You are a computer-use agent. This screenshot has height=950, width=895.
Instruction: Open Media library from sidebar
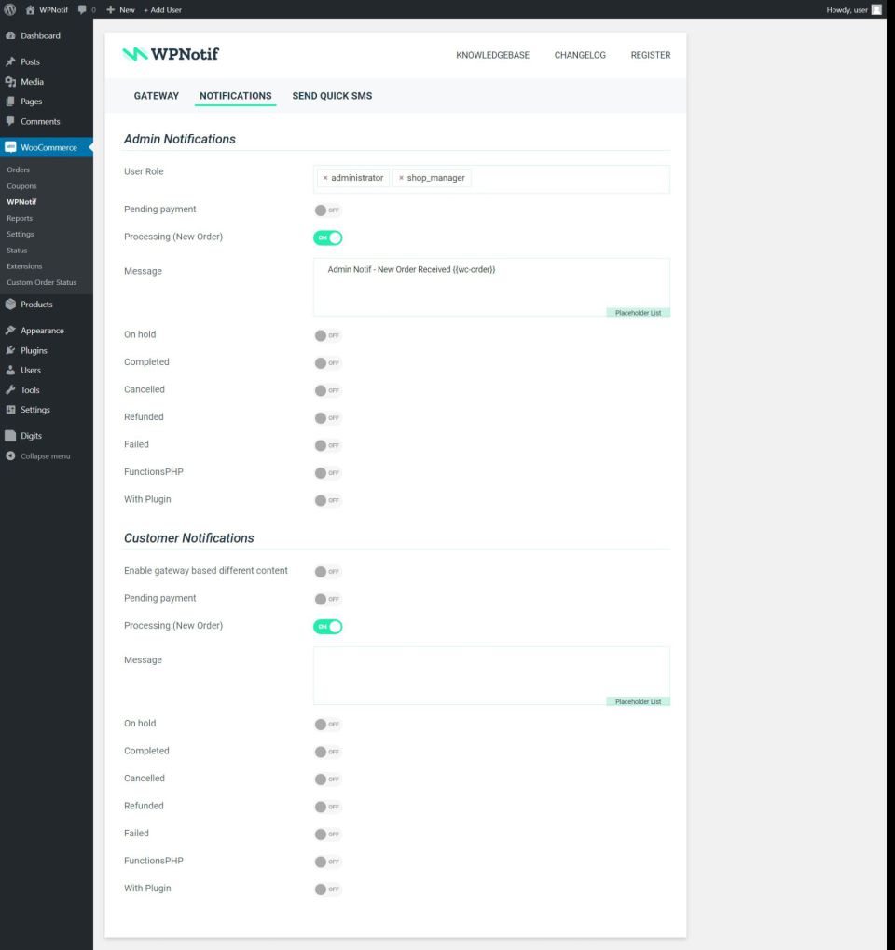click(32, 82)
